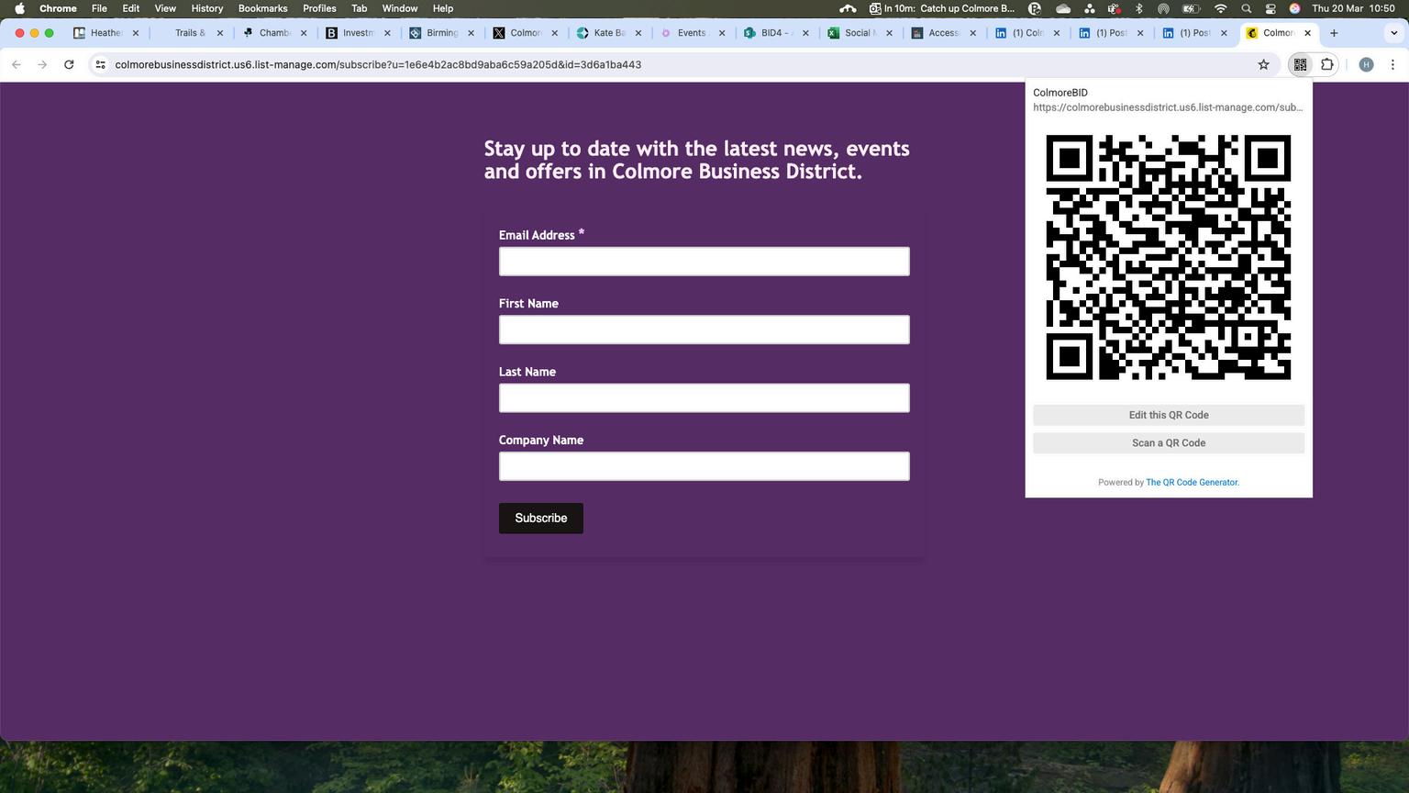
Task: Open the View menu
Action: pyautogui.click(x=165, y=8)
